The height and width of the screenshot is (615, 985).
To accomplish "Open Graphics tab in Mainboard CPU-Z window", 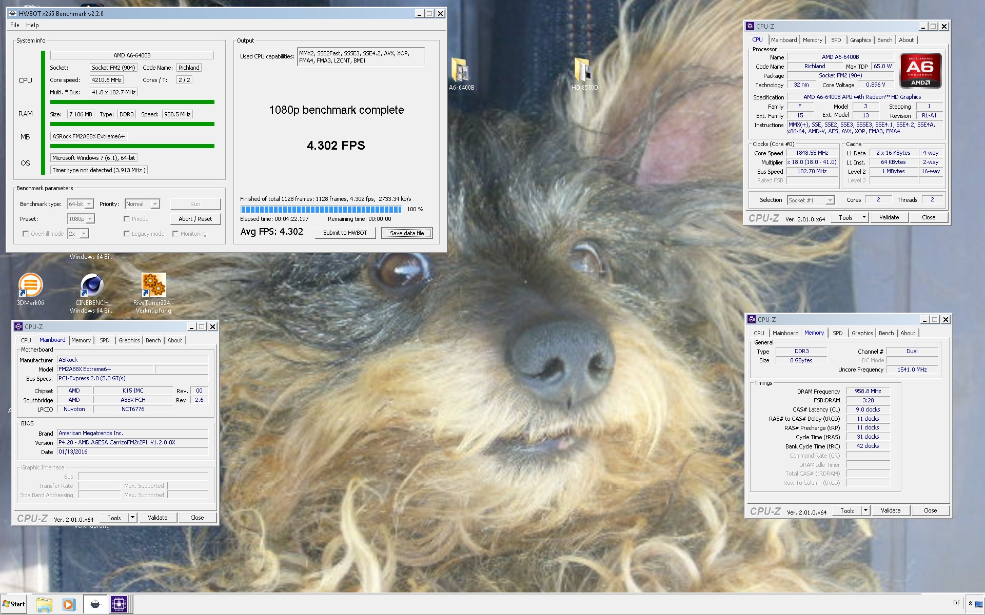I will [x=129, y=340].
